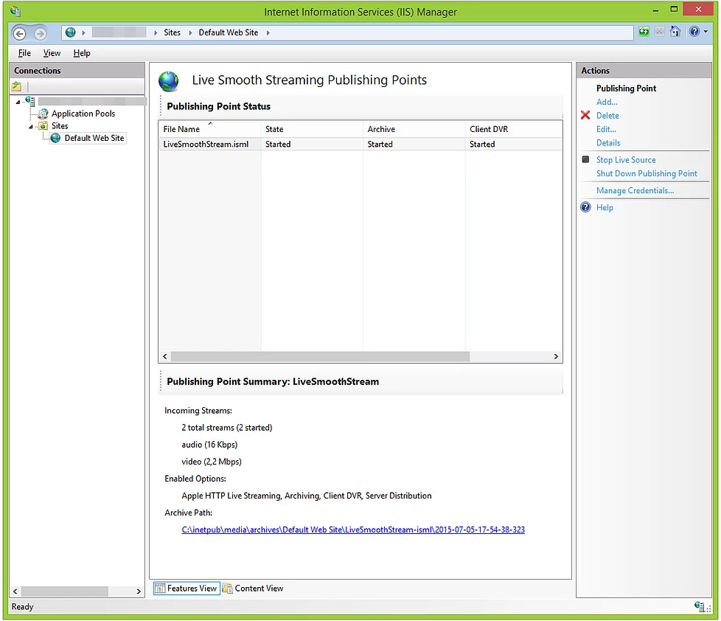Click the large globe publishing points icon

[169, 81]
